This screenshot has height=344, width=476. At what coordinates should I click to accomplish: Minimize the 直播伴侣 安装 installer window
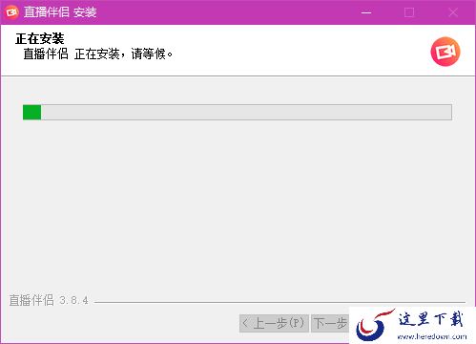[x=366, y=12]
